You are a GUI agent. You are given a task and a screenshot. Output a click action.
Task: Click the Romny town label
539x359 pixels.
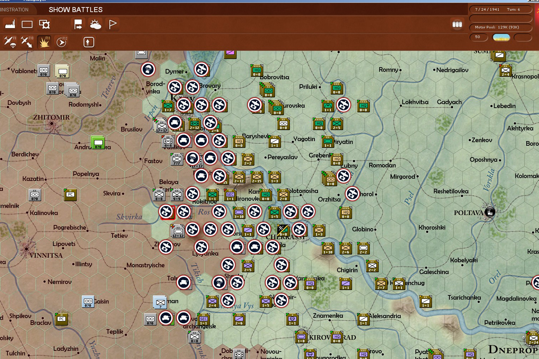pyautogui.click(x=388, y=70)
